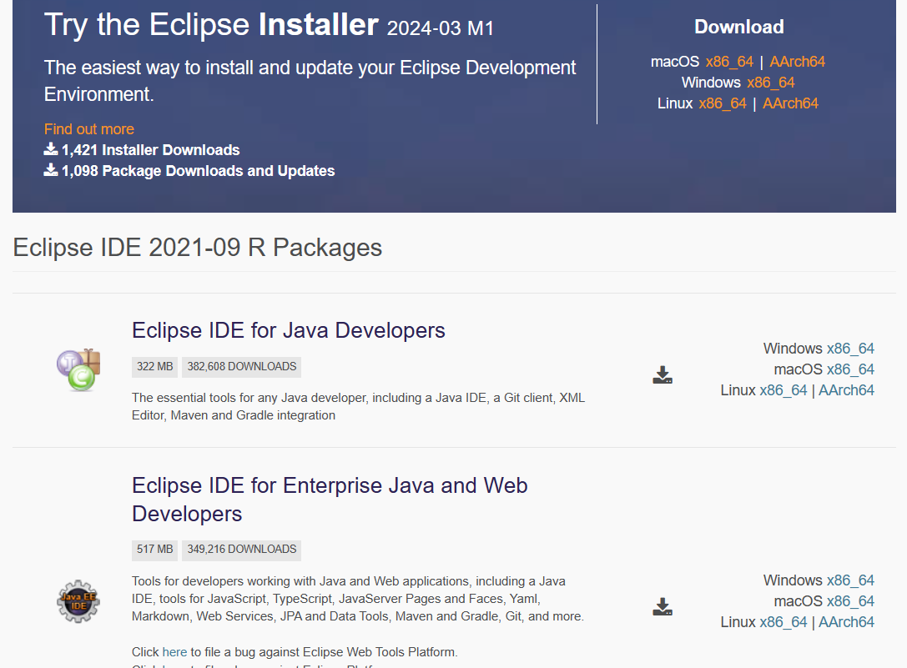Click the Java EE IDE gear logo
The image size is (907, 668).
[x=78, y=601]
